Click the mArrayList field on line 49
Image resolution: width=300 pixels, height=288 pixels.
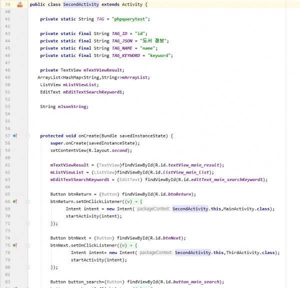pyautogui.click(x=134, y=77)
